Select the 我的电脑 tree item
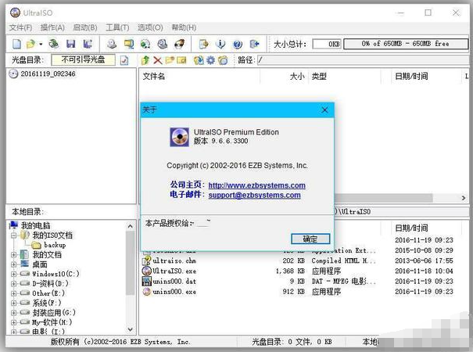The height and width of the screenshot is (352, 473). pyautogui.click(x=36, y=225)
